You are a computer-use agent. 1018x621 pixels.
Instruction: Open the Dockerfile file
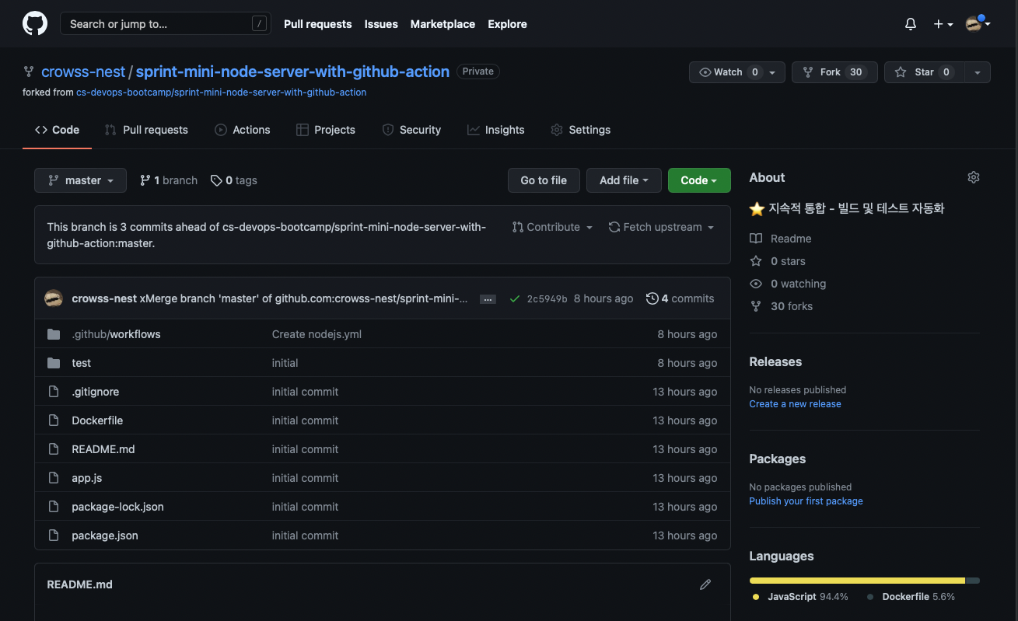[x=97, y=420]
